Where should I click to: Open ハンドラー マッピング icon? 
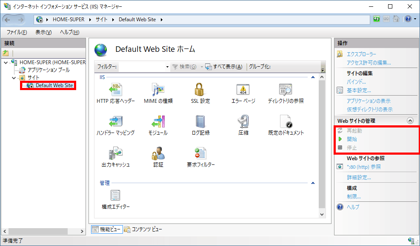115,122
